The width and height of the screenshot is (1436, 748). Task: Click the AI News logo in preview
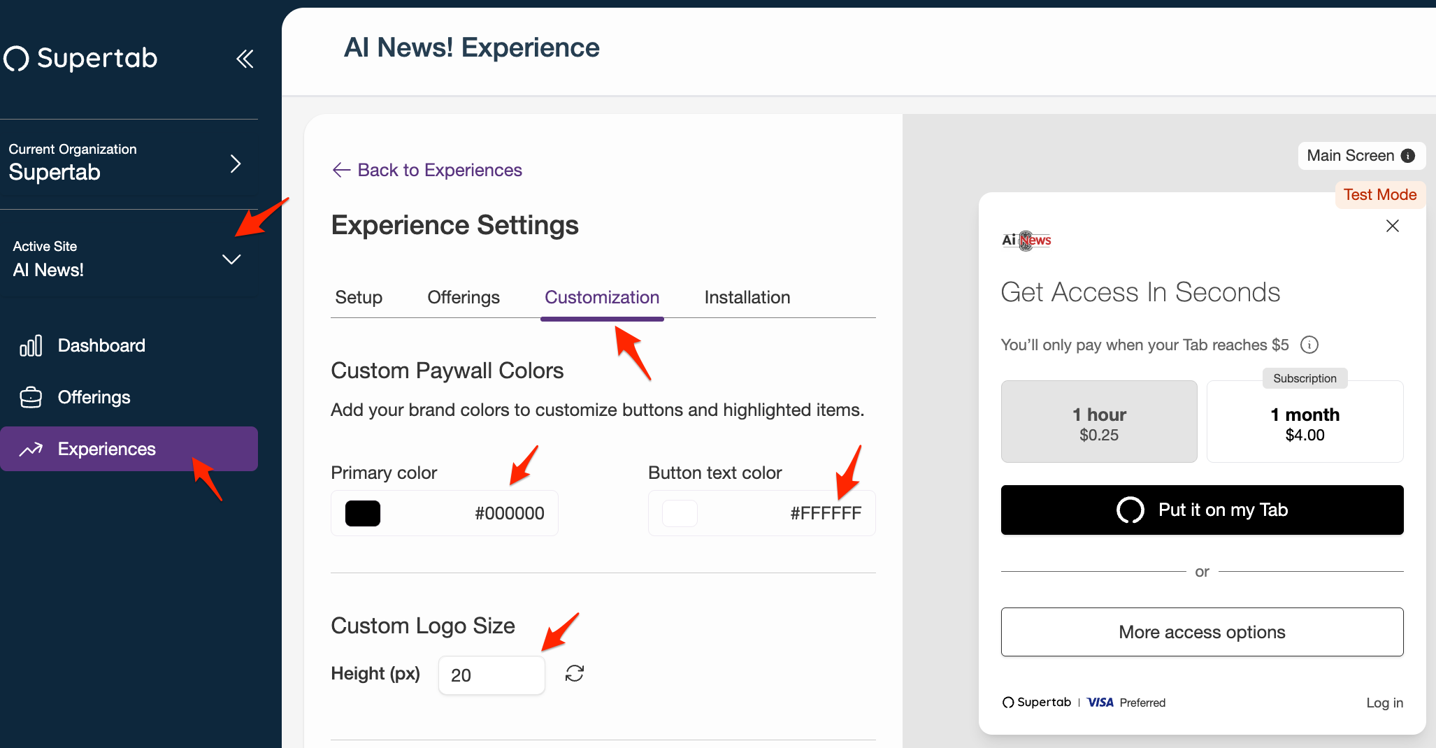(x=1026, y=240)
